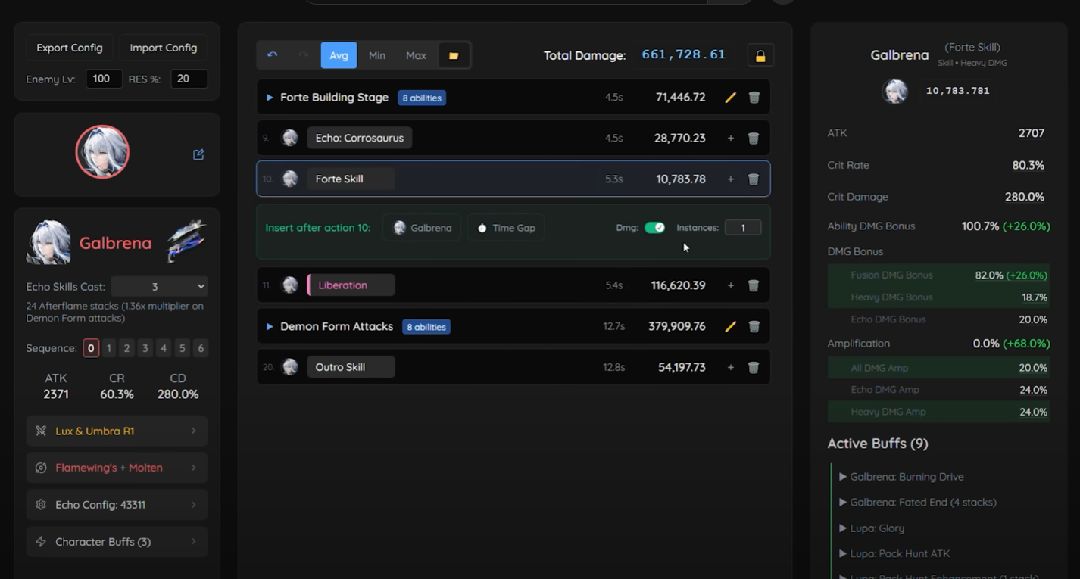Delete the Demon Form Attacks group
Screen dimensions: 1080x579
(x=754, y=327)
